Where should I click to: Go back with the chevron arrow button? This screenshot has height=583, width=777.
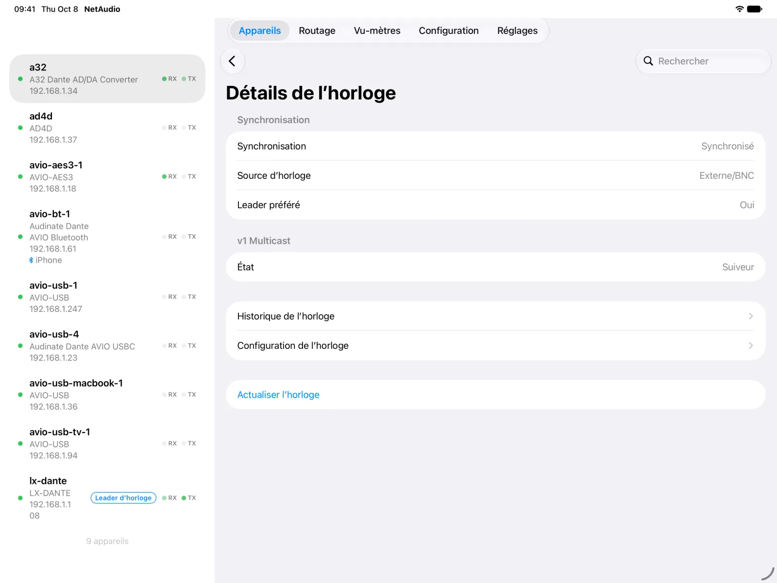(232, 61)
